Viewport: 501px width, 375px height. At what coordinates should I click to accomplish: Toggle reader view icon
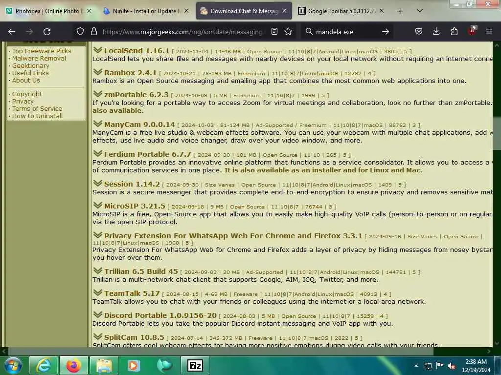click(274, 32)
